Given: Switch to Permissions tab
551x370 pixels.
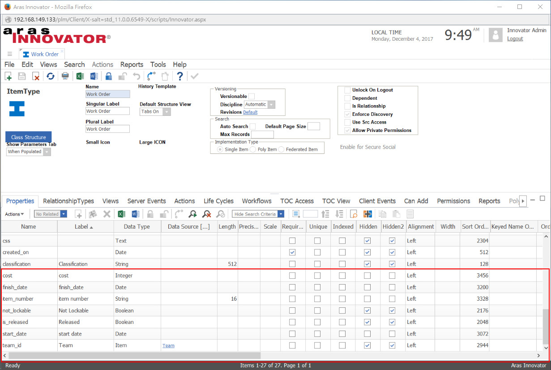Looking at the screenshot, I should tap(453, 201).
